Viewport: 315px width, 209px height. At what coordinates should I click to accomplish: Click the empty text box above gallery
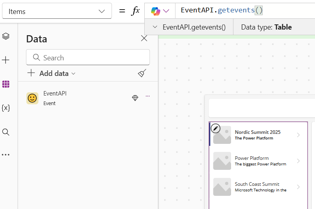[262, 108]
